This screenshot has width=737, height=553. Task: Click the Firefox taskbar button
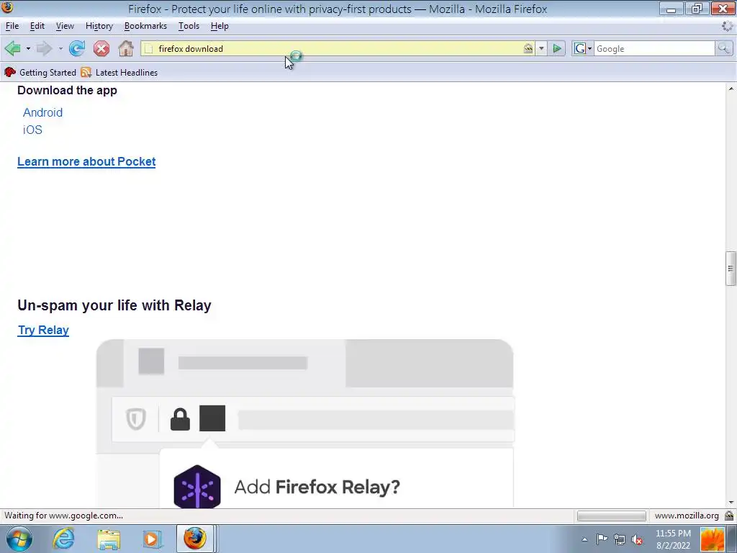coord(195,539)
